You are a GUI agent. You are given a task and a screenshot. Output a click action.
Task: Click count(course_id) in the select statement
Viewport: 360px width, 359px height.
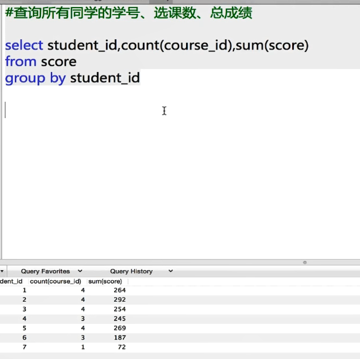click(x=176, y=45)
